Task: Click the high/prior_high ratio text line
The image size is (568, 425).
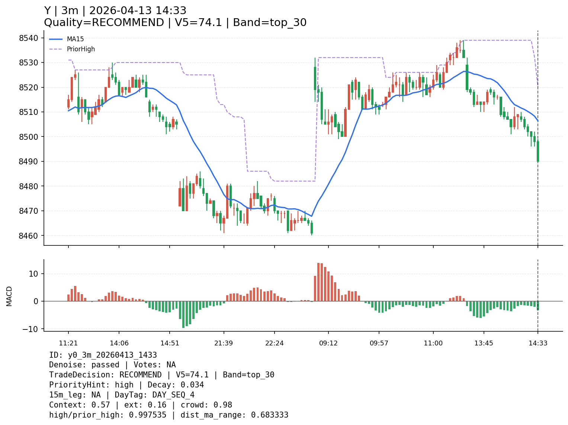Action: point(169,415)
